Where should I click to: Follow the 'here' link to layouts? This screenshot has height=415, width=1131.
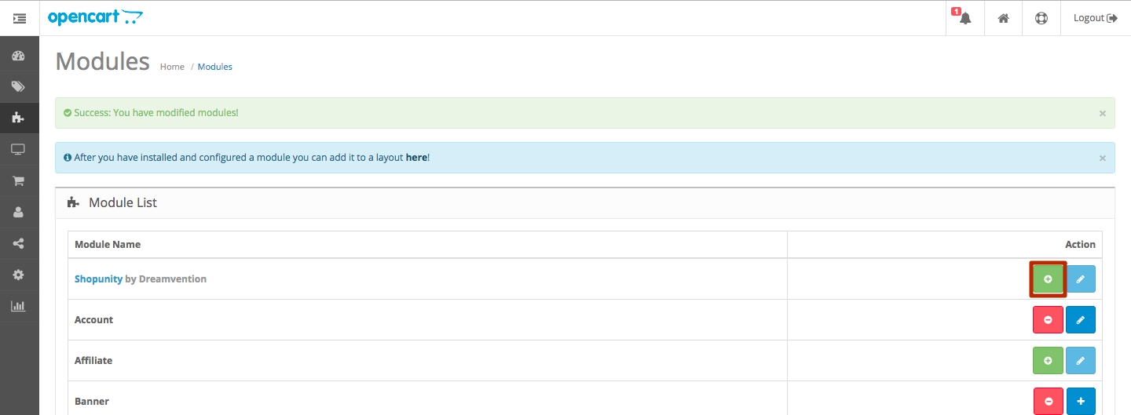416,158
